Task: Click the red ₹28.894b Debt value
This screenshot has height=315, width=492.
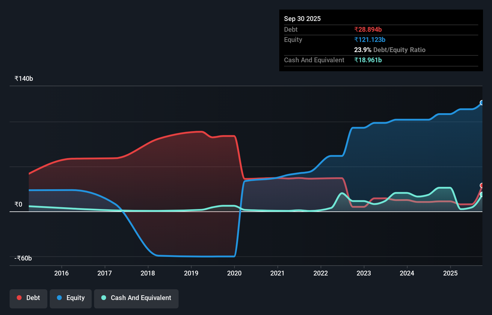Action: point(368,29)
